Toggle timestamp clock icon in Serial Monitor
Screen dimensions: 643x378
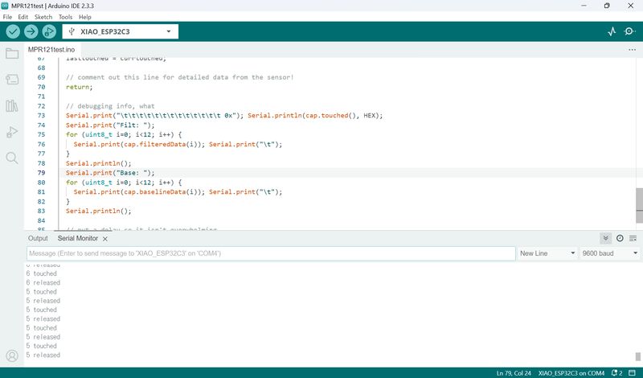click(x=620, y=238)
